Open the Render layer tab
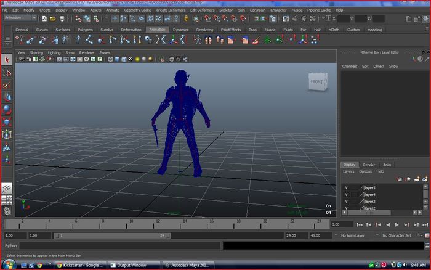Viewport: 431px width, 270px height. pyautogui.click(x=369, y=165)
